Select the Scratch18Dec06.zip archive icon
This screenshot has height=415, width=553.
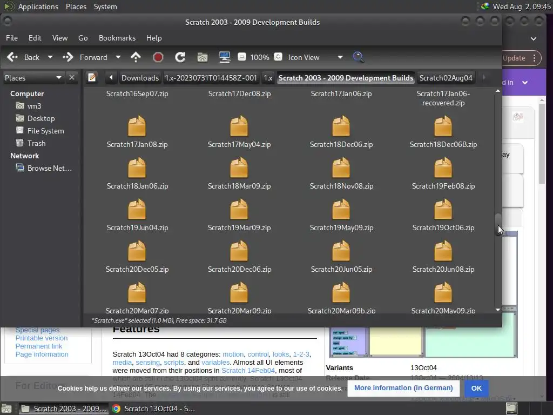(x=341, y=126)
